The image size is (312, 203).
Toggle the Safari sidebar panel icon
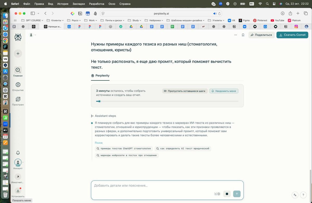(x=33, y=14)
